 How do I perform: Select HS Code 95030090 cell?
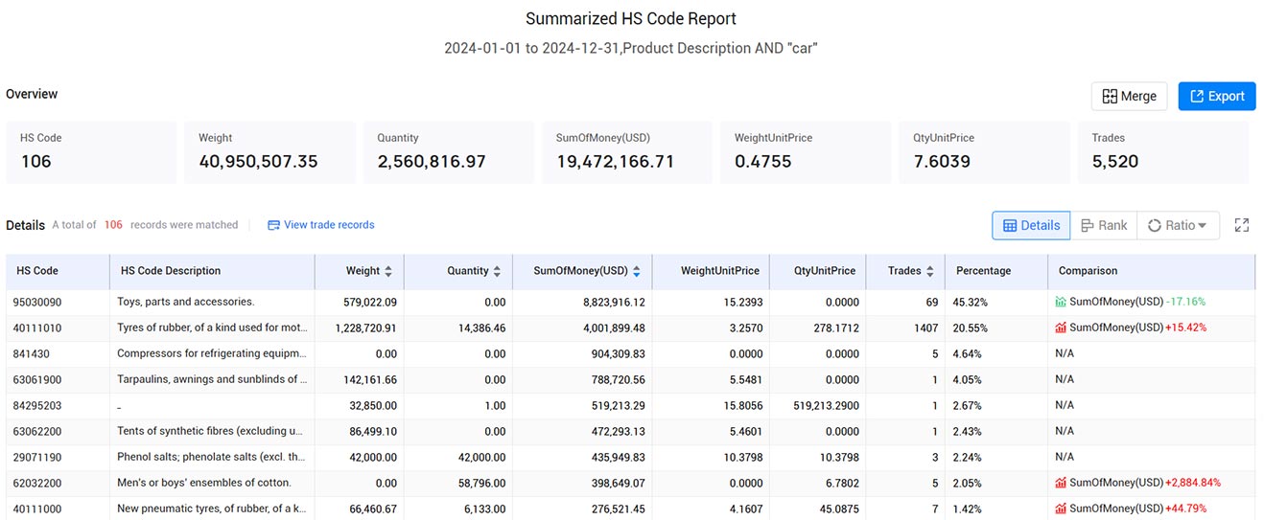click(58, 302)
